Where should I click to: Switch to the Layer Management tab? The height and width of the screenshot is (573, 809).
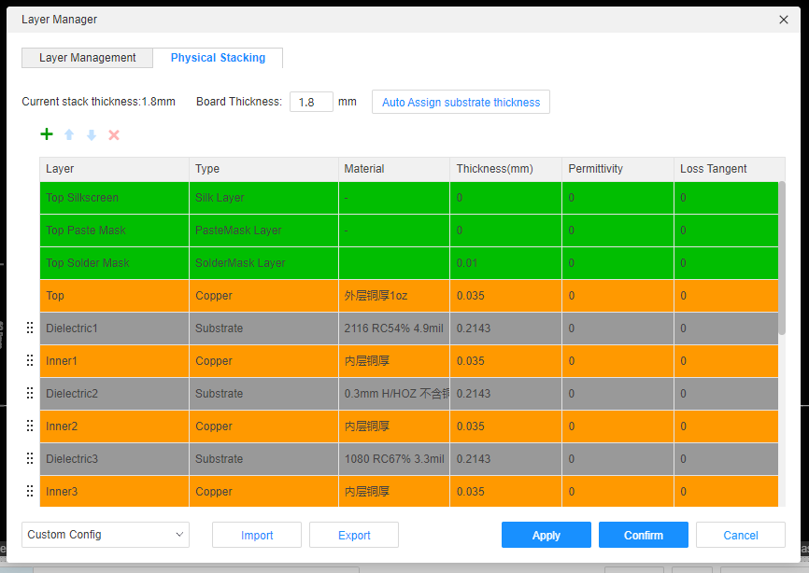(88, 58)
